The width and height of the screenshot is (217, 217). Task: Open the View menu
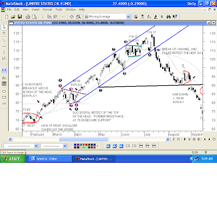(x=25, y=10)
